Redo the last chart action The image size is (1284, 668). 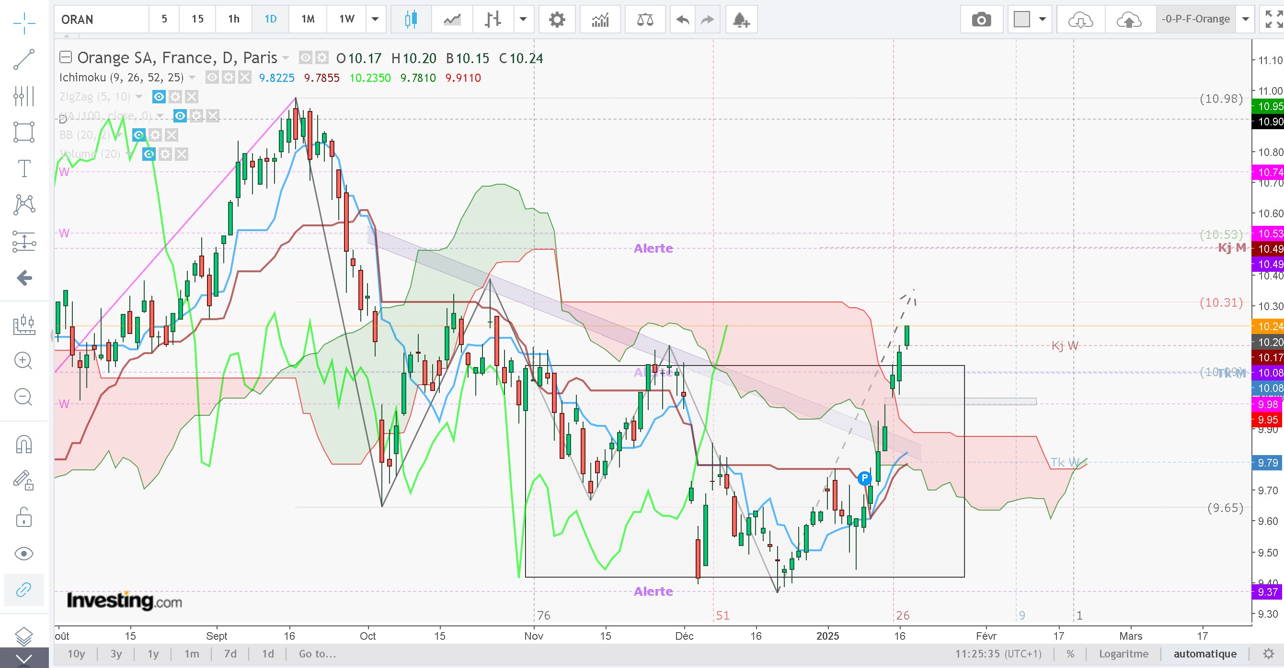click(707, 20)
